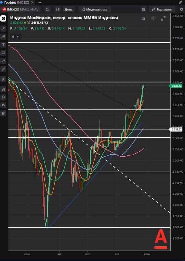Click the alert bell icon in chart header
This screenshot has width=185, height=261.
click(153, 19)
